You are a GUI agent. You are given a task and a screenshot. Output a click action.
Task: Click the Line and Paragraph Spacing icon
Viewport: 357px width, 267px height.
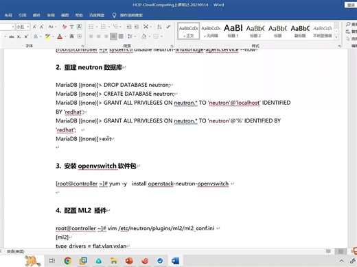point(130,36)
